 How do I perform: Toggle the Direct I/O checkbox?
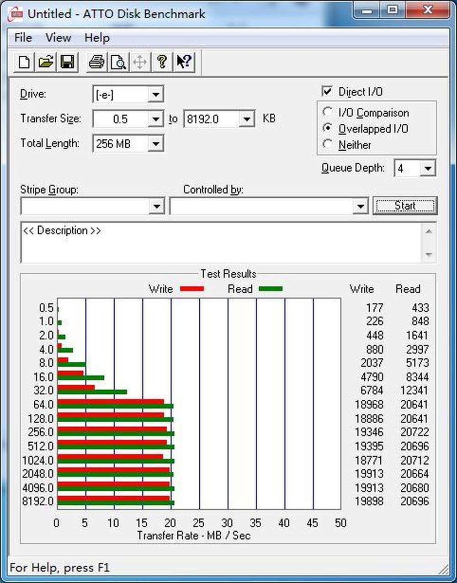tap(327, 91)
